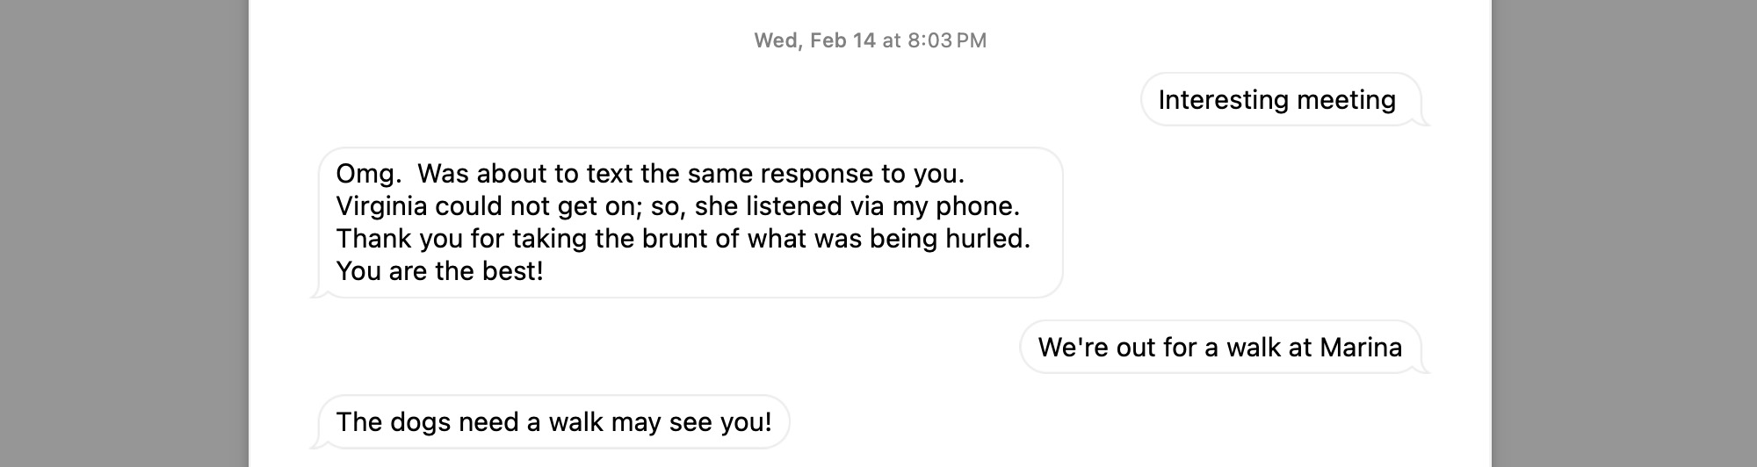Click the line starting "Virginia could not get on"
Image resolution: width=1757 pixels, height=467 pixels.
click(677, 206)
